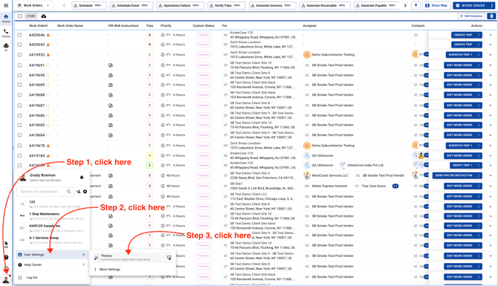Expand the row with VERIFY TRIP 1 button
The width and height of the screenshot is (498, 286).
coord(491,166)
